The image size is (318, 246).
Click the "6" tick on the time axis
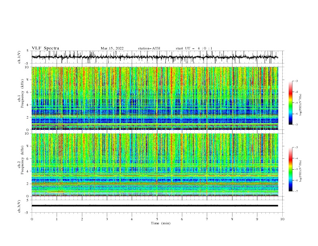pyautogui.click(x=182, y=219)
